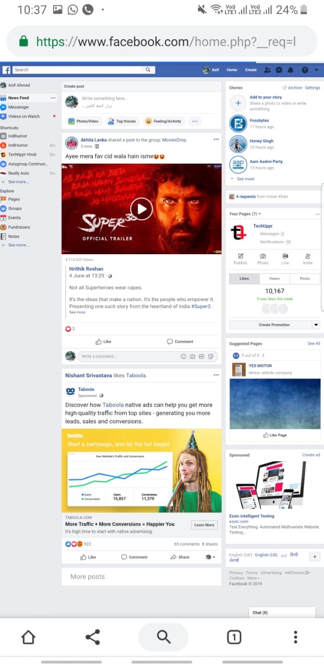Open Really Auto shortcut
This screenshot has width=324, height=668.
[x=18, y=173]
